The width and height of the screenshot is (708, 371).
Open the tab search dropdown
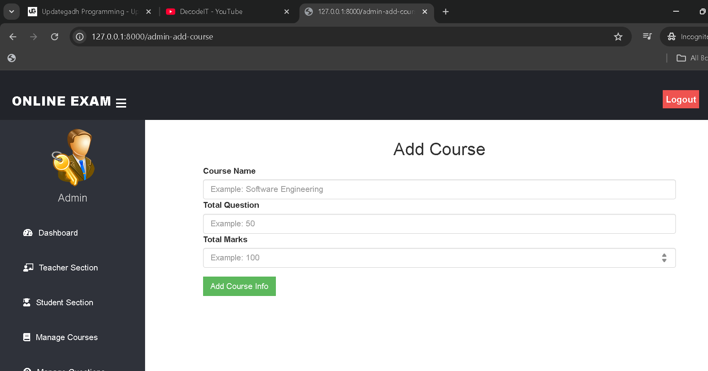click(11, 11)
